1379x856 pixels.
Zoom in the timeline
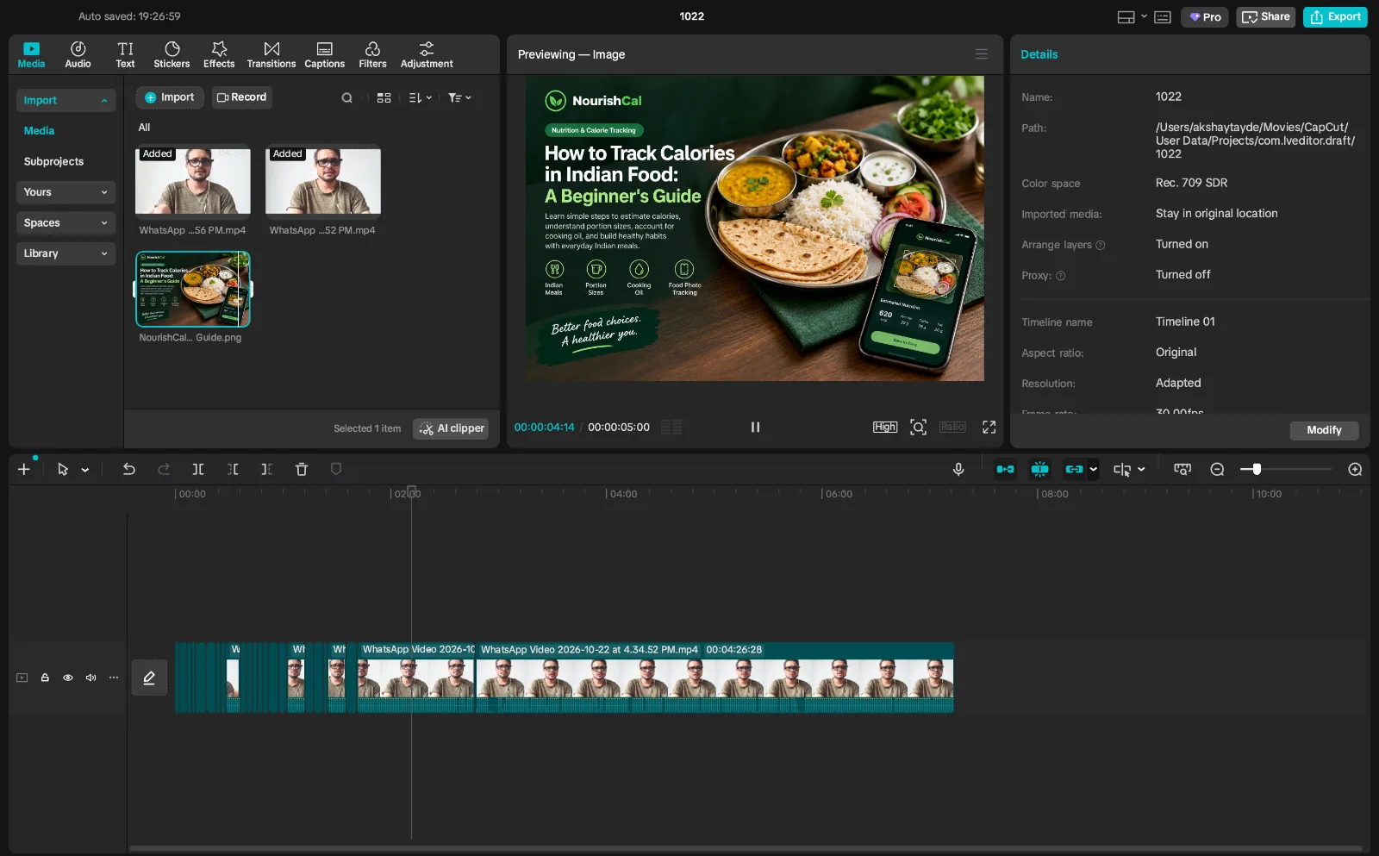tap(1355, 469)
